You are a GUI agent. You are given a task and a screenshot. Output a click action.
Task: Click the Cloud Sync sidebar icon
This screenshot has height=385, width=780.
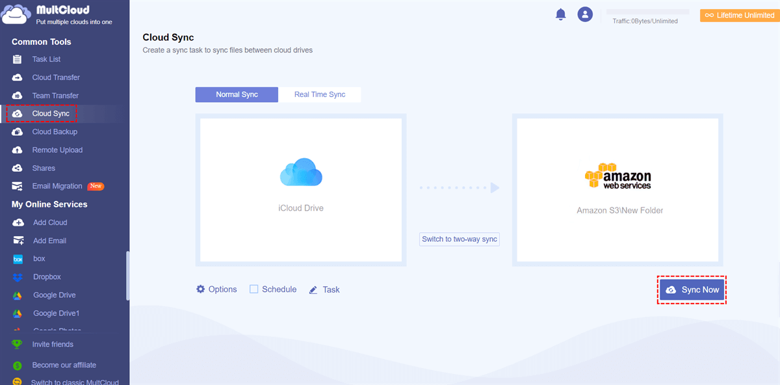click(x=18, y=114)
